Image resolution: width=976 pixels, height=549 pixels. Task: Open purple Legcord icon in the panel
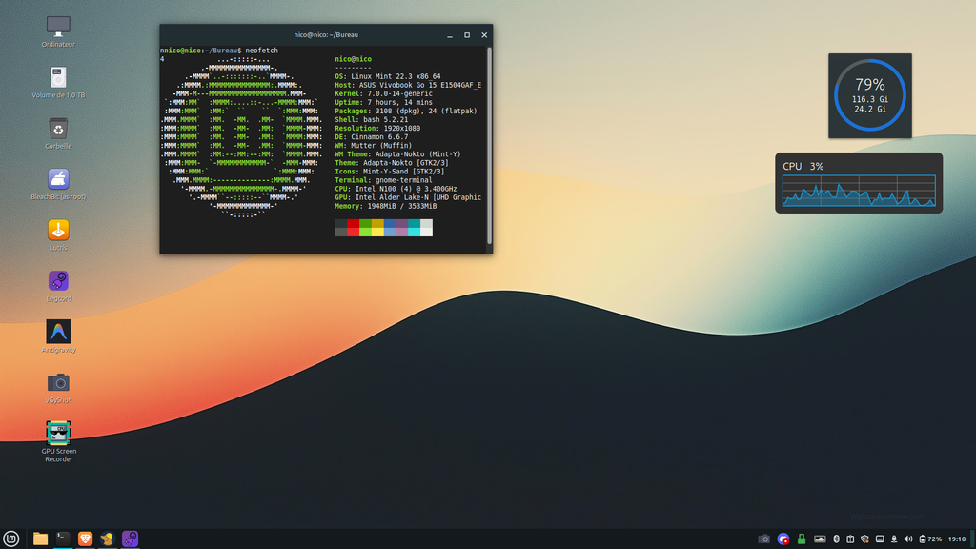(x=130, y=539)
